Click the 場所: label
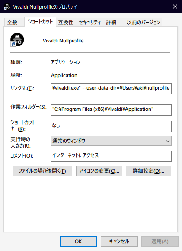The image size is (182, 251). 16,75
